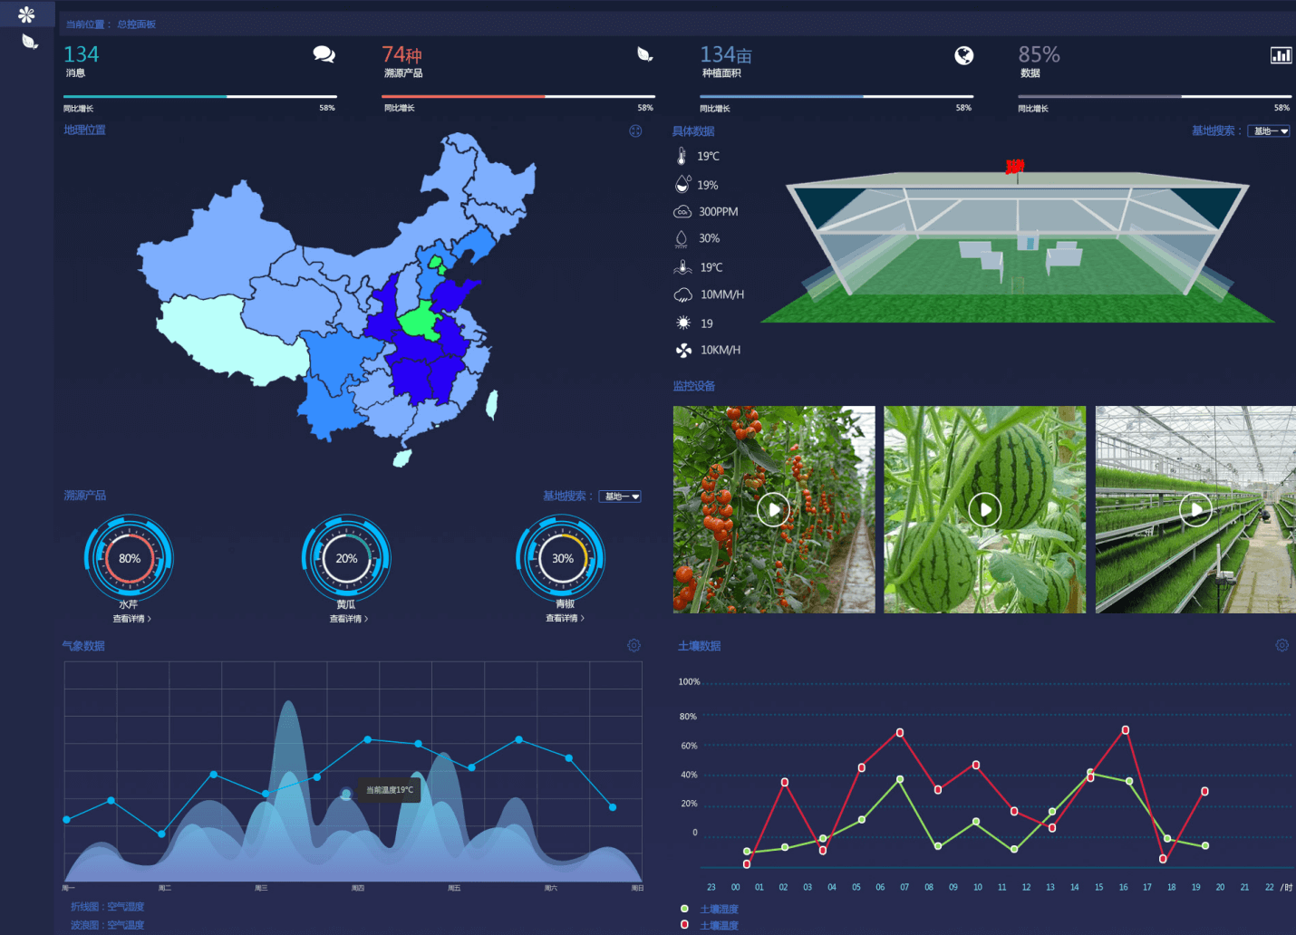Click the 134亩 planting area figure
Screen dimensions: 1296x935
(726, 54)
